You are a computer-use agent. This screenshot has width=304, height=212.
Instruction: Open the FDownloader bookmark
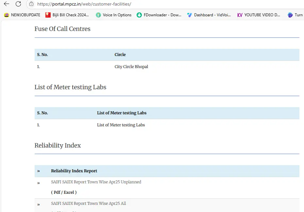coord(159,15)
